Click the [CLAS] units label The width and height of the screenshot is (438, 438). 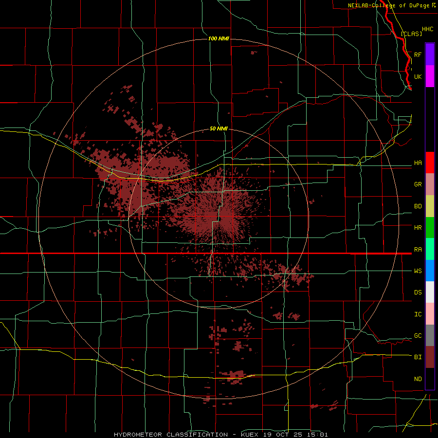[x=411, y=34]
